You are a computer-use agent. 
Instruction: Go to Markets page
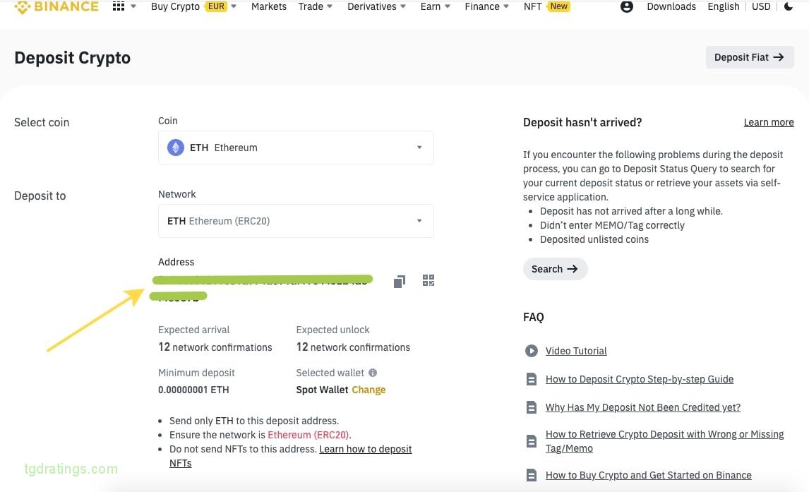pos(268,6)
